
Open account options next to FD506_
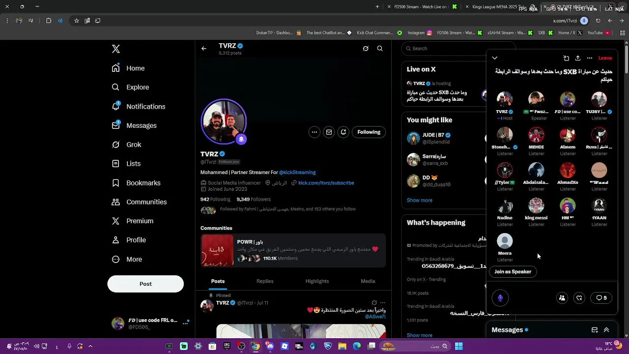coord(185,323)
